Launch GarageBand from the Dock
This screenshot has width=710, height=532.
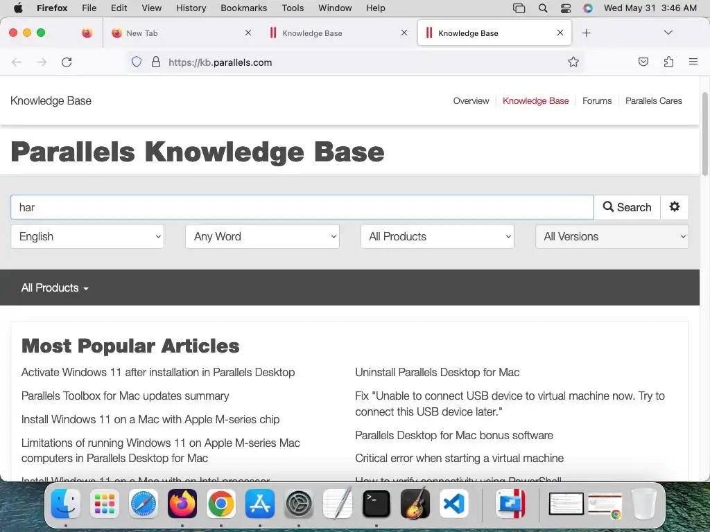(415, 504)
